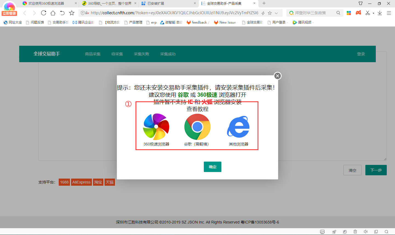Open the New Issue bookmark
The height and width of the screenshot is (235, 395).
click(x=225, y=22)
